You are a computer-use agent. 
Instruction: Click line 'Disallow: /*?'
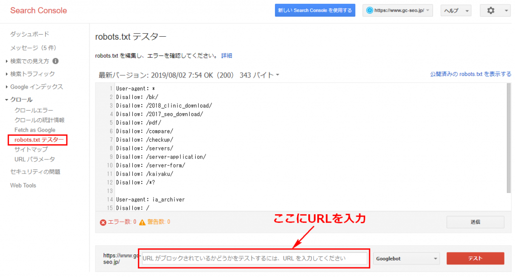[x=135, y=182]
